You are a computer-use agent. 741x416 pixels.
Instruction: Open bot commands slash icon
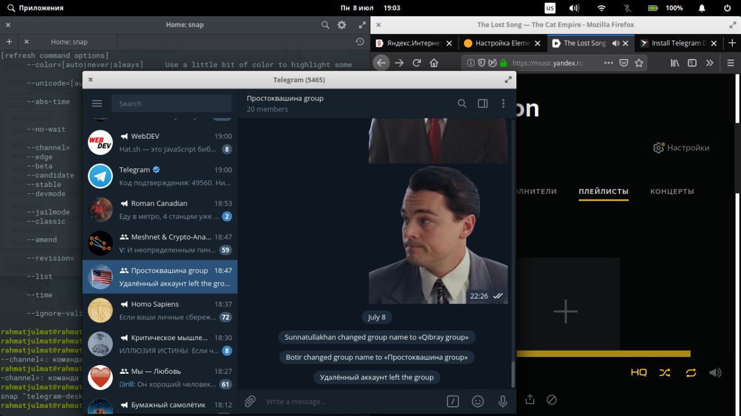(453, 401)
